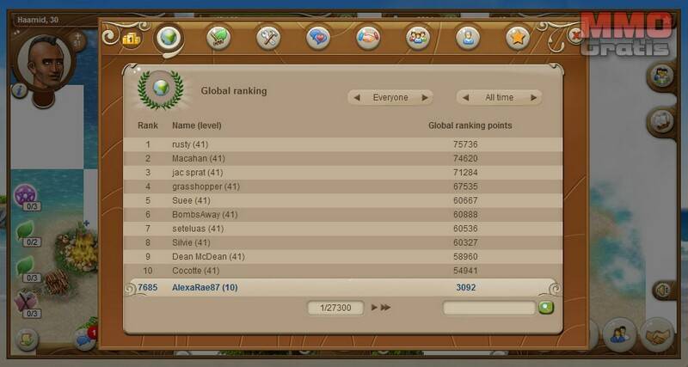This screenshot has width=688, height=367.
Task: Click the player search input field
Action: point(488,307)
